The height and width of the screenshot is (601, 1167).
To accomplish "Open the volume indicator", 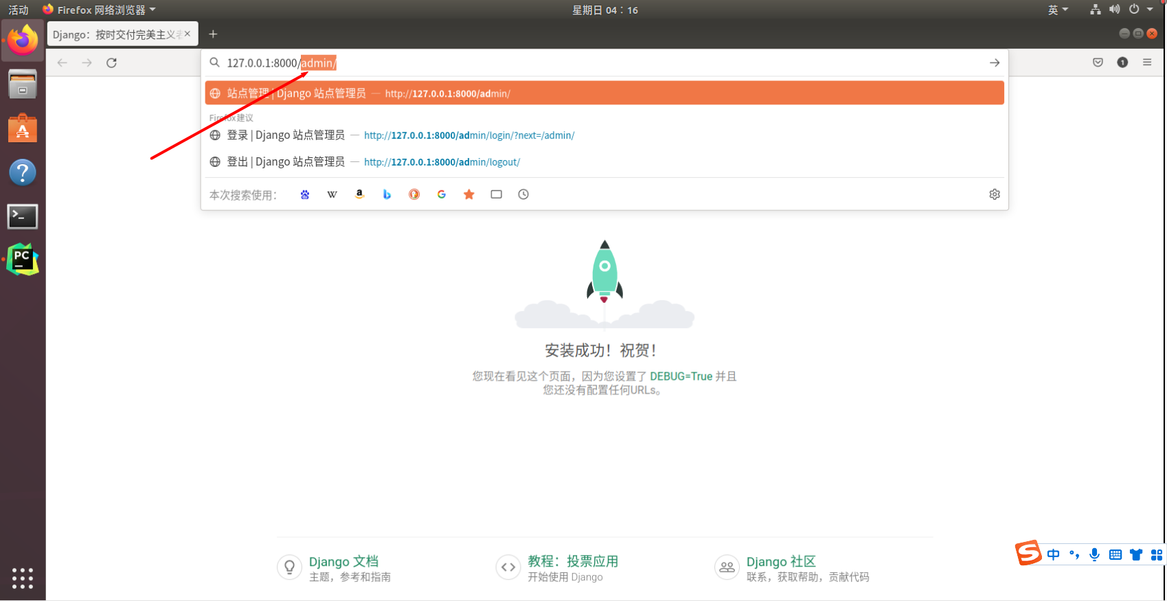I will [1114, 10].
